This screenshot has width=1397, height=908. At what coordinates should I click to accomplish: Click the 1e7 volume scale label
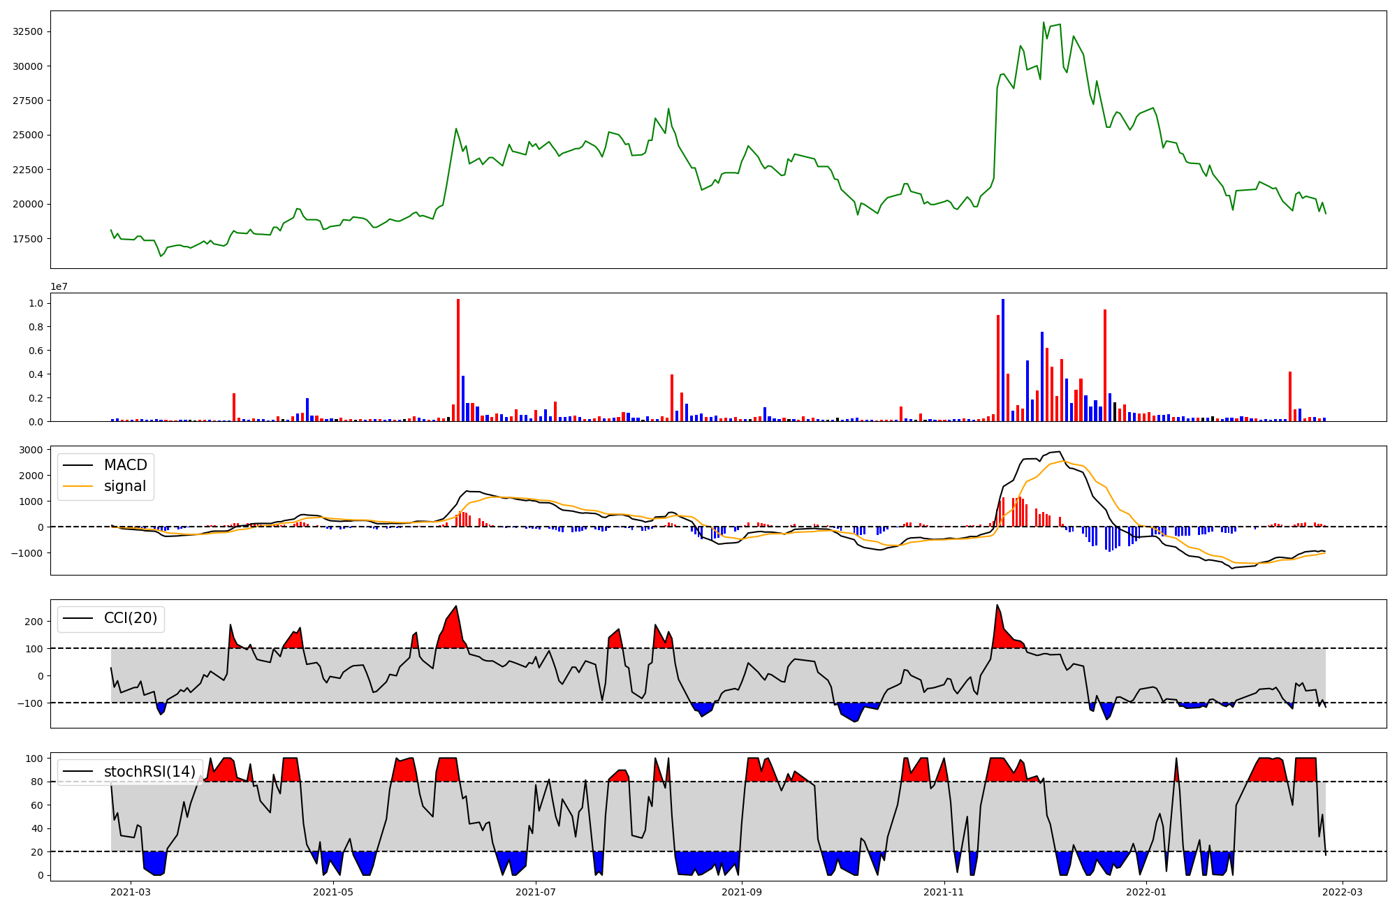(59, 286)
